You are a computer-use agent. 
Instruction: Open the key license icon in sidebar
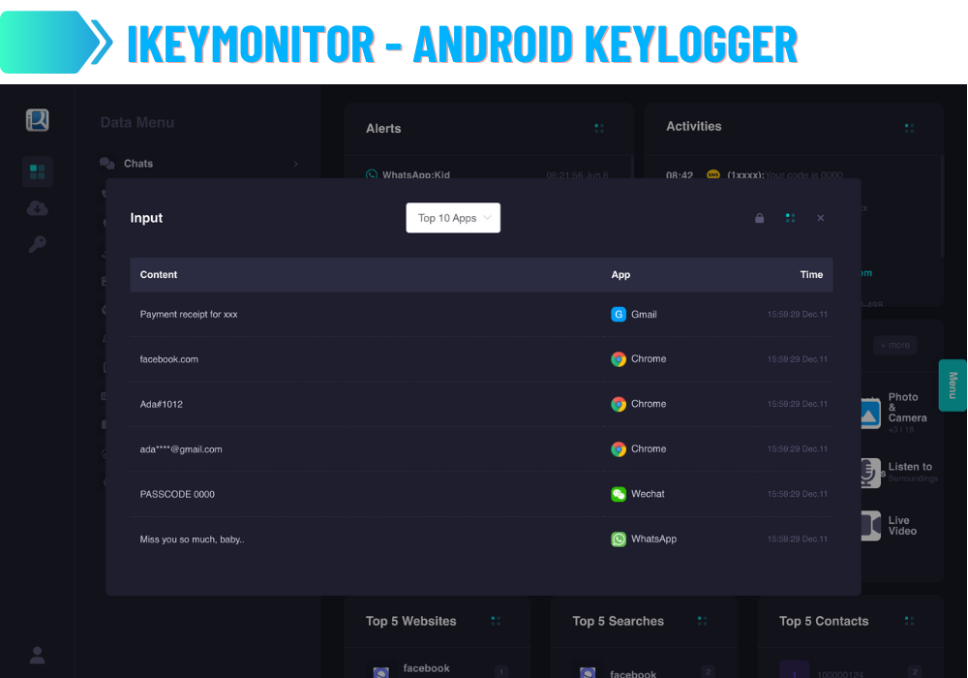[x=37, y=244]
